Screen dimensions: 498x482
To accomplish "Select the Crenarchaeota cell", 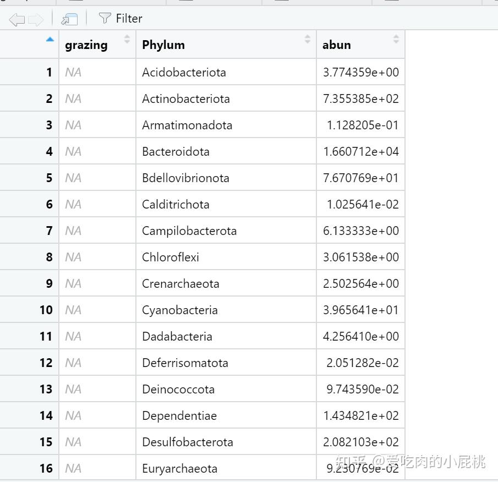I will [226, 283].
